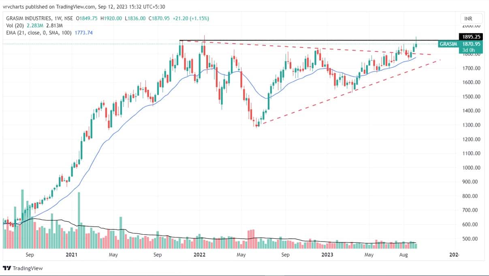Viewport: 489px width, 276px height.
Task: Click the TradingView text in footer
Action: (28, 268)
